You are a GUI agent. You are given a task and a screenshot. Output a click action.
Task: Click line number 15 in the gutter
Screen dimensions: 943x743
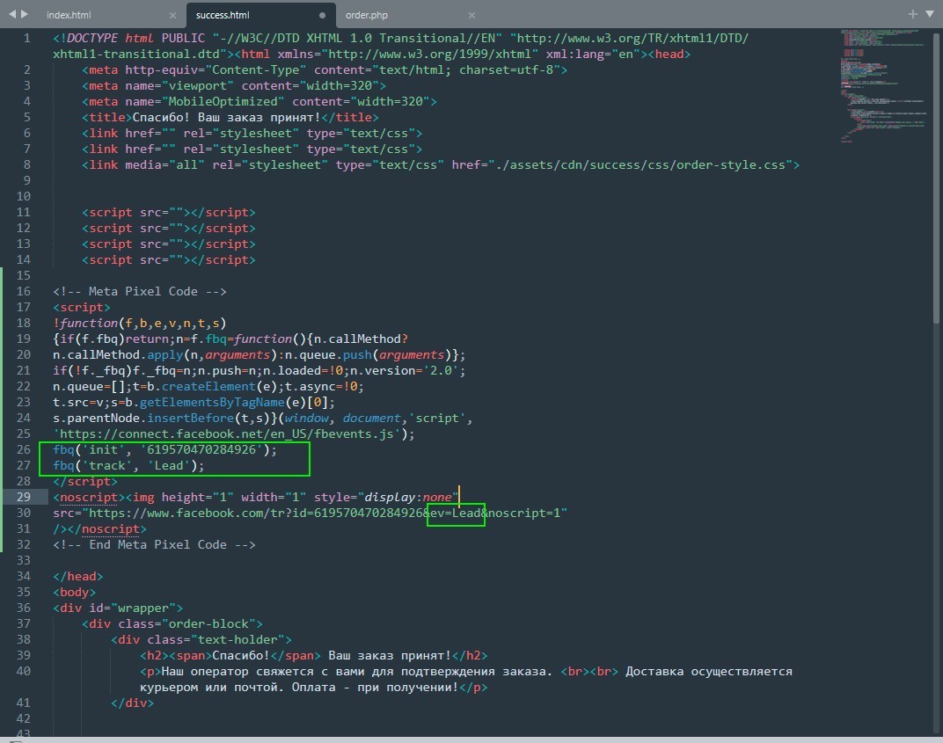[24, 275]
